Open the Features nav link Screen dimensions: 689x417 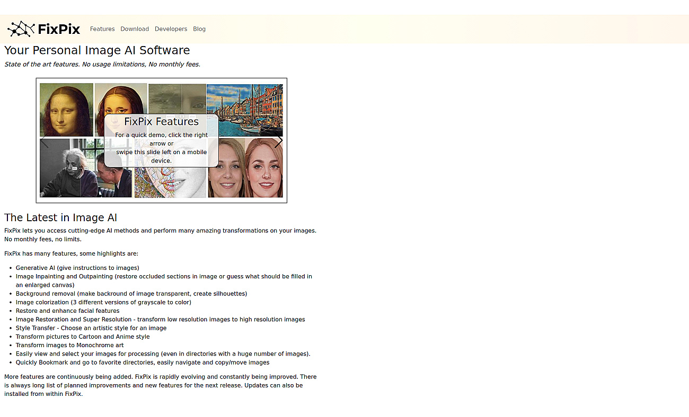click(102, 29)
